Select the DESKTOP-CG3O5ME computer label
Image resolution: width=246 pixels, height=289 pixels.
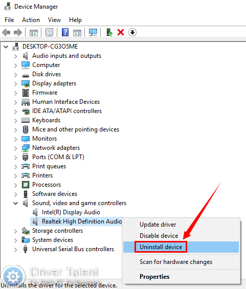point(50,47)
